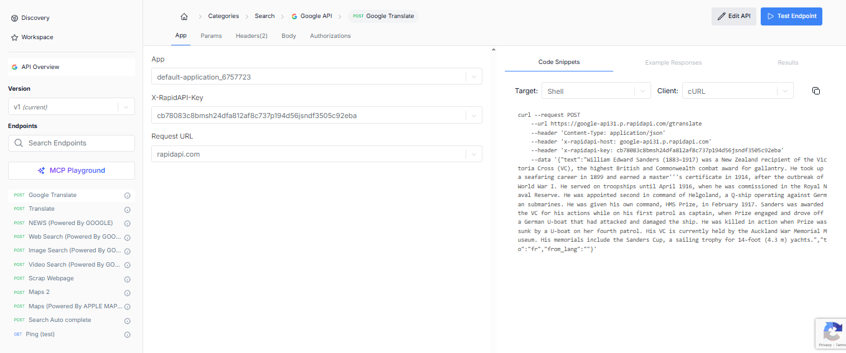Click the Test Endpoint button
846x353 pixels.
click(x=791, y=16)
